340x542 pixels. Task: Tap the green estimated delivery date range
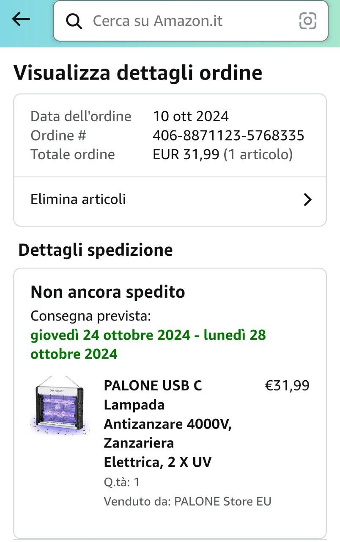point(148,344)
